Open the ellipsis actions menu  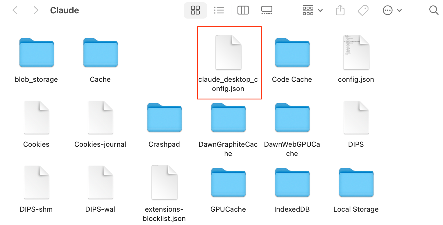[x=392, y=10]
